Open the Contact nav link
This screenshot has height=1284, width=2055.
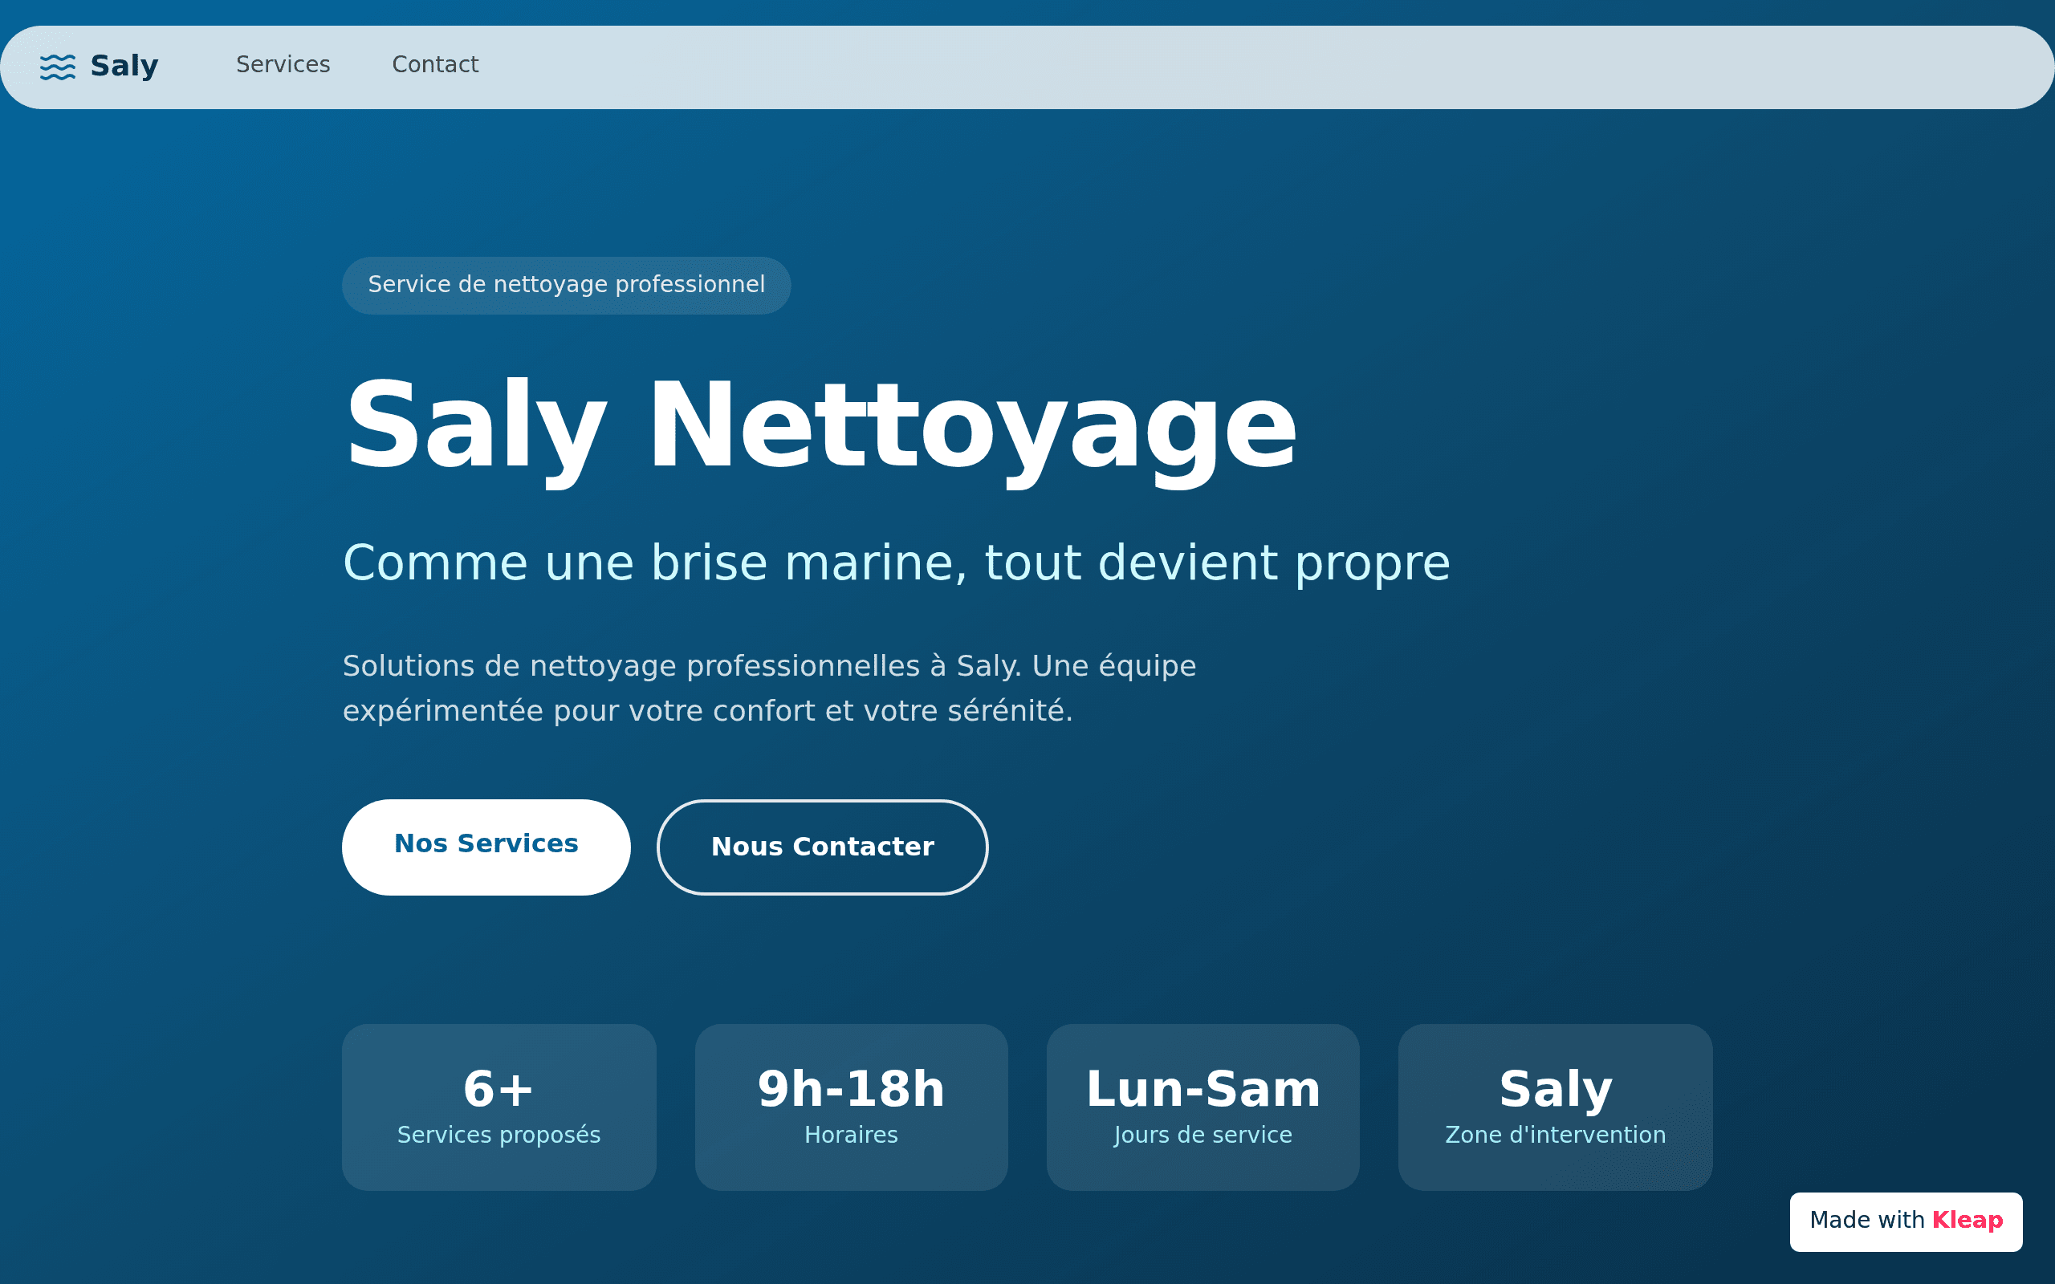(435, 64)
